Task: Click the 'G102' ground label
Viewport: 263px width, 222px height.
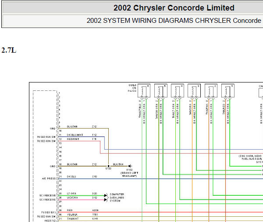Action: (129, 170)
